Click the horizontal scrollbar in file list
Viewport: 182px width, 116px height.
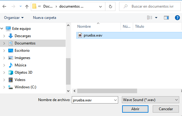[107, 91]
